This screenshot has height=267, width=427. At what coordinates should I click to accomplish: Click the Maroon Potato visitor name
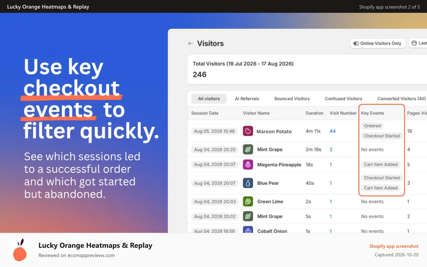[274, 131]
